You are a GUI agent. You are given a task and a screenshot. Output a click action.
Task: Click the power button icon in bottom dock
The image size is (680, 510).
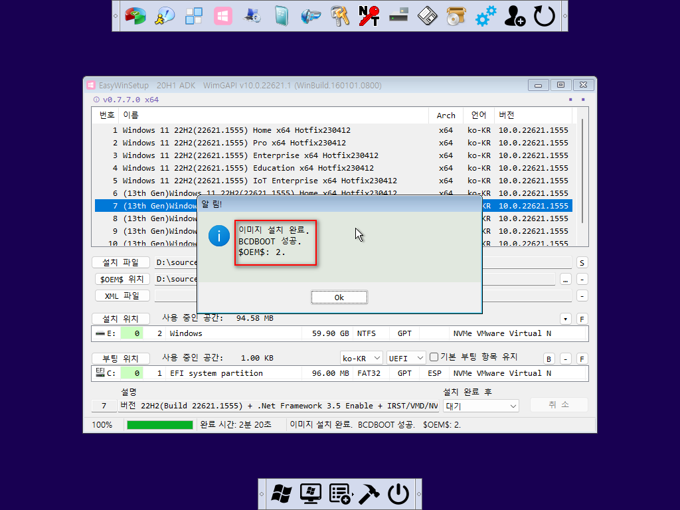pos(398,494)
